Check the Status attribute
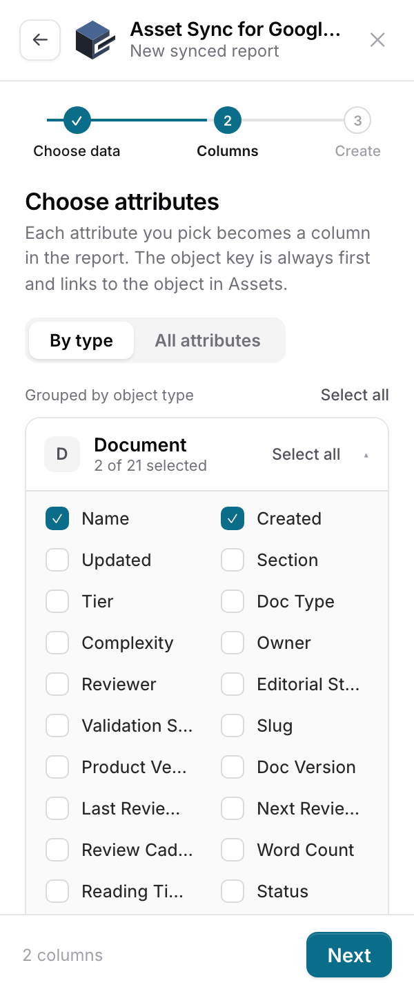This screenshot has height=994, width=414. coord(233,891)
